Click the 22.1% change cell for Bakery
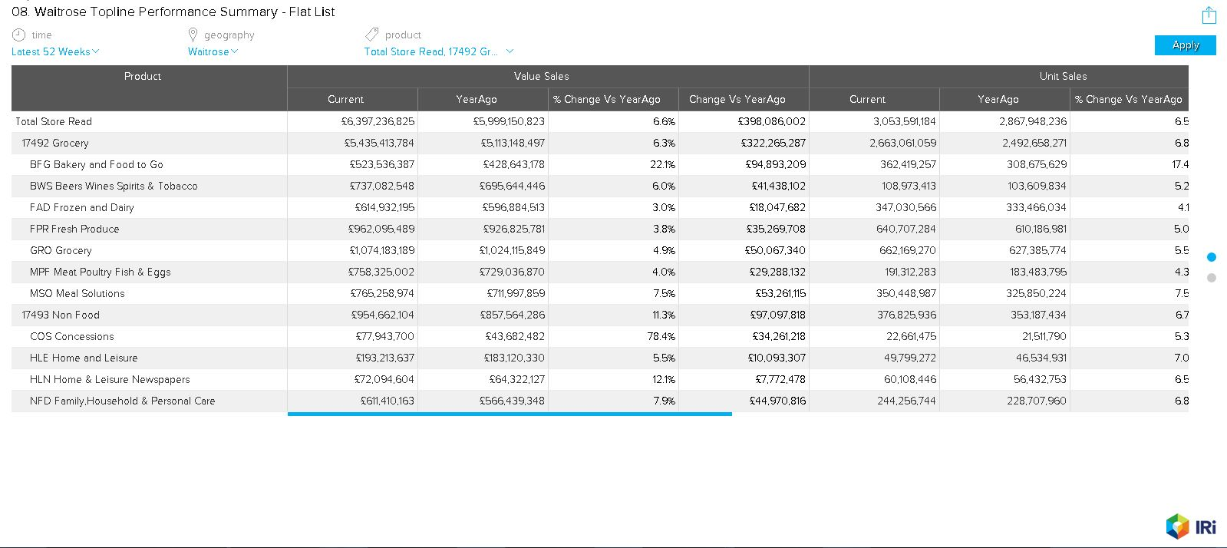Screen dimensions: 1227x548 tap(613, 164)
